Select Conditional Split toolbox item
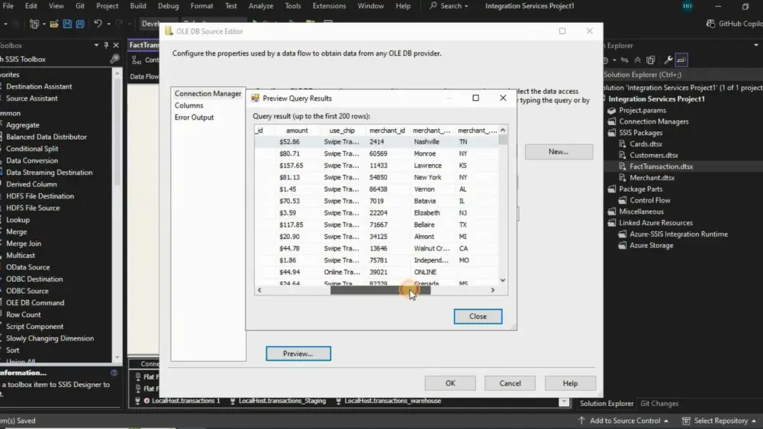The height and width of the screenshot is (429, 763). click(x=32, y=149)
